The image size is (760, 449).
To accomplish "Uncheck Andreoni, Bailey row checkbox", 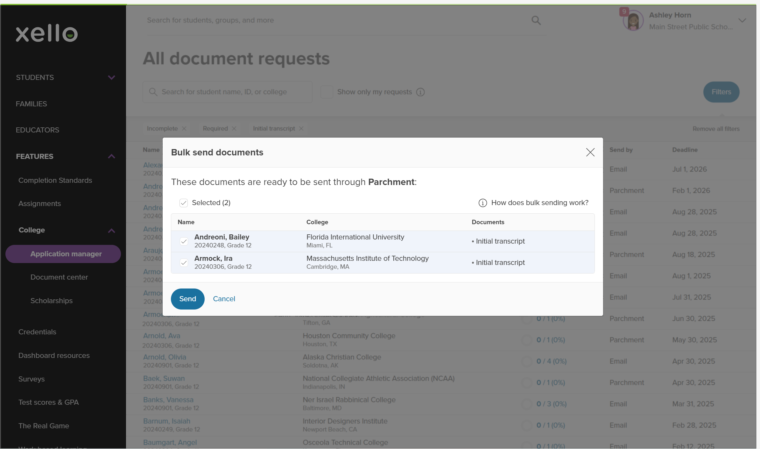I will point(184,241).
